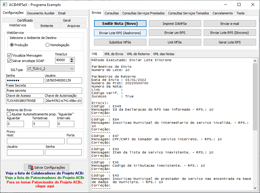This screenshot has height=193, width=260.
Task: Click the Salvar Configurações button
Action: [47, 168]
